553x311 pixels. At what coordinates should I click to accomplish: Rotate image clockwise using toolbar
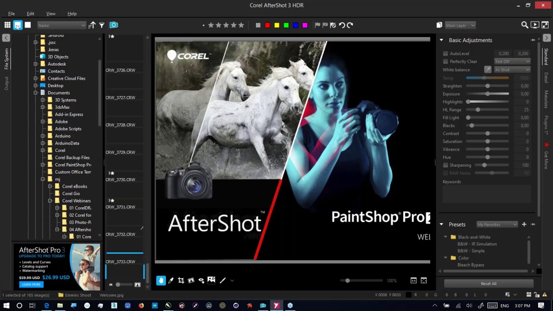click(x=350, y=25)
